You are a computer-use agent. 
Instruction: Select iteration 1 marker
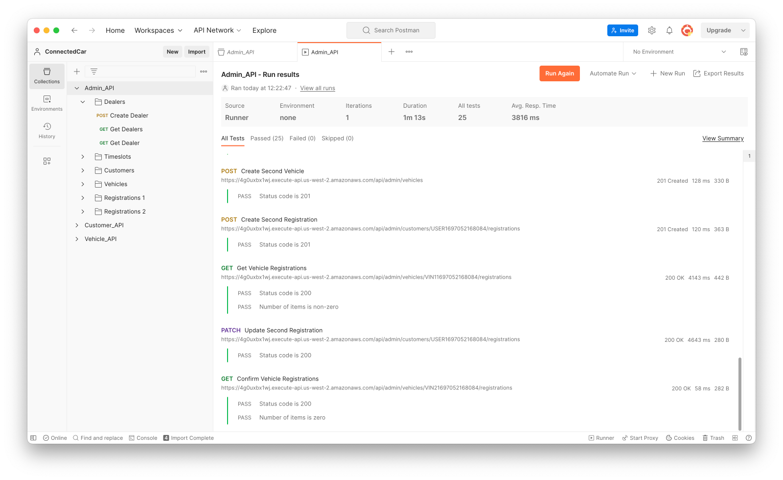(x=749, y=156)
